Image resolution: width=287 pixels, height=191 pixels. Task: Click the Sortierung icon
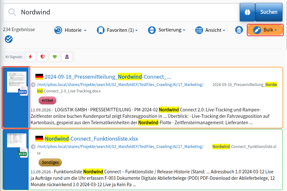(152, 30)
